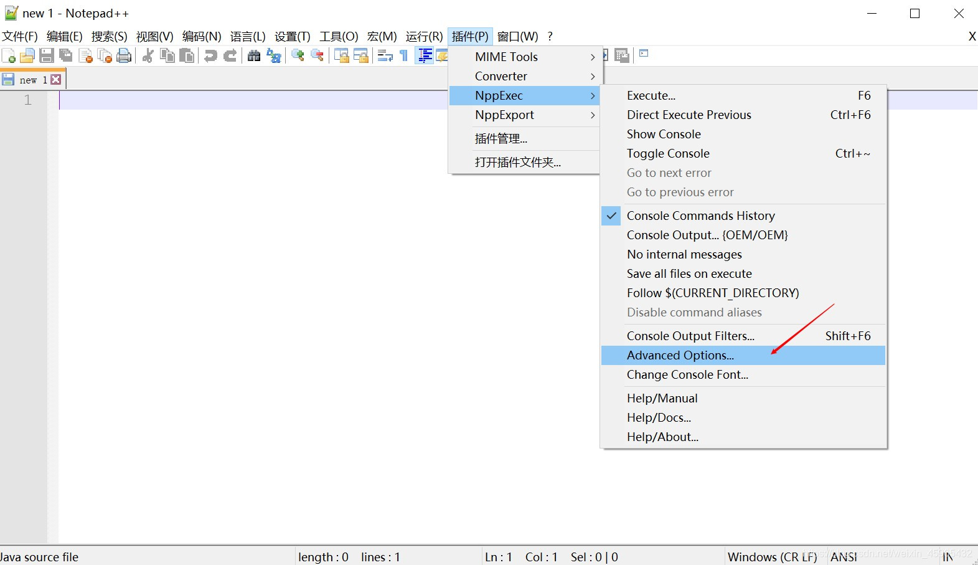978x565 pixels.
Task: Expand the NppExec submenu
Action: pos(524,95)
